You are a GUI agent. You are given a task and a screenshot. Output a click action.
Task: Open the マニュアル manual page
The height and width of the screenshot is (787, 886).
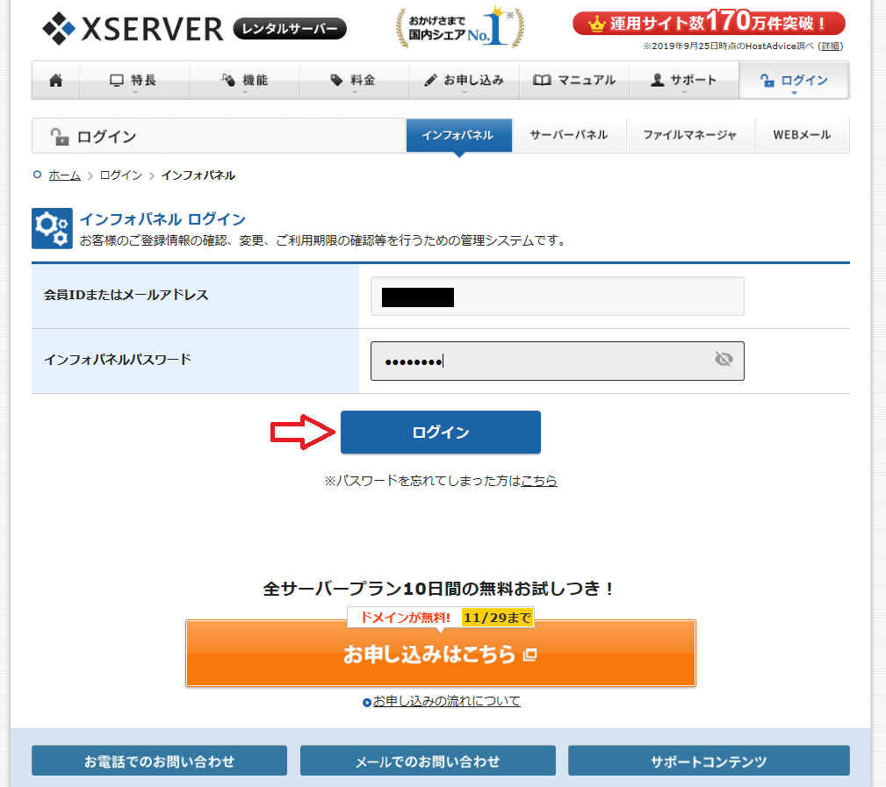(x=574, y=80)
